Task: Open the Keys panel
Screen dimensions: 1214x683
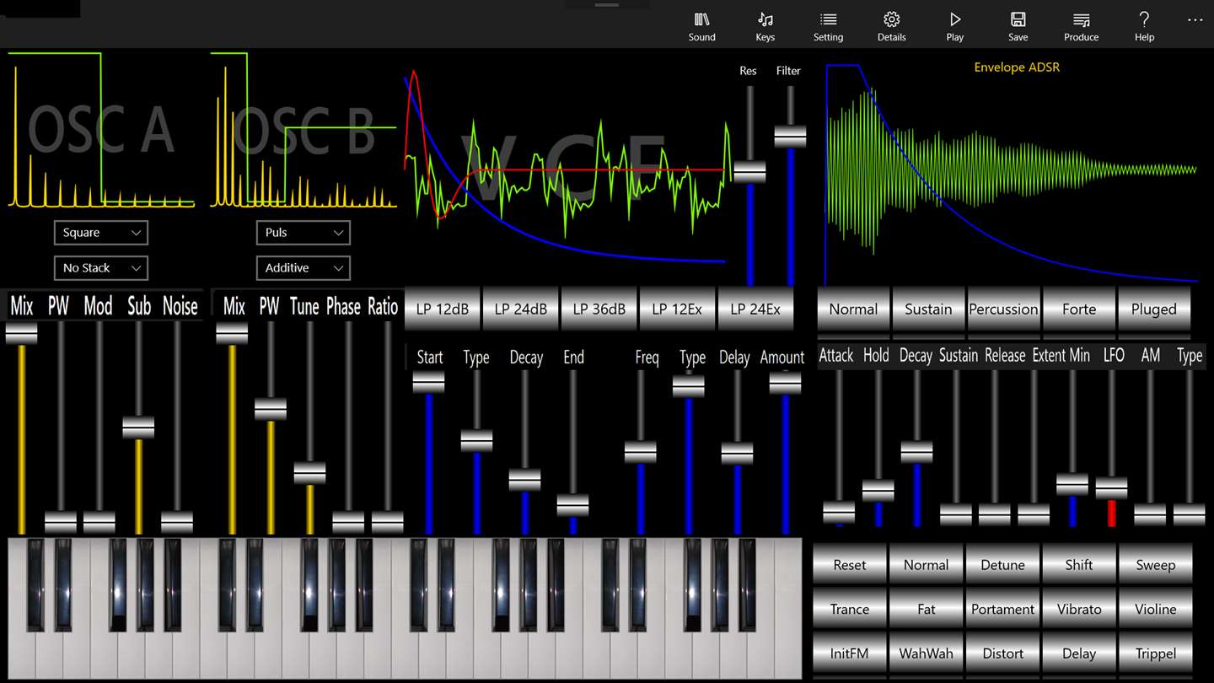Action: point(765,26)
